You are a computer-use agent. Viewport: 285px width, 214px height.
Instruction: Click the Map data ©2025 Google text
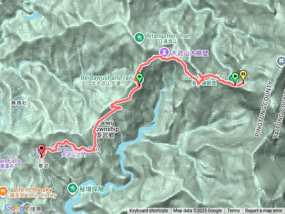coord(197,211)
